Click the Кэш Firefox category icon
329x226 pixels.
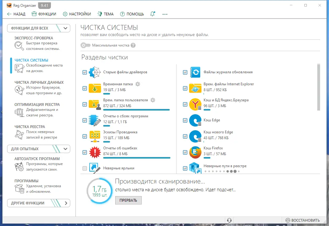click(x=195, y=152)
